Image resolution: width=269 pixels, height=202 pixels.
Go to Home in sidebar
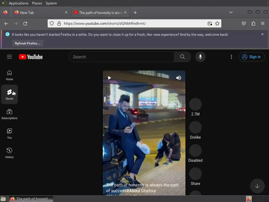[x=9, y=75]
